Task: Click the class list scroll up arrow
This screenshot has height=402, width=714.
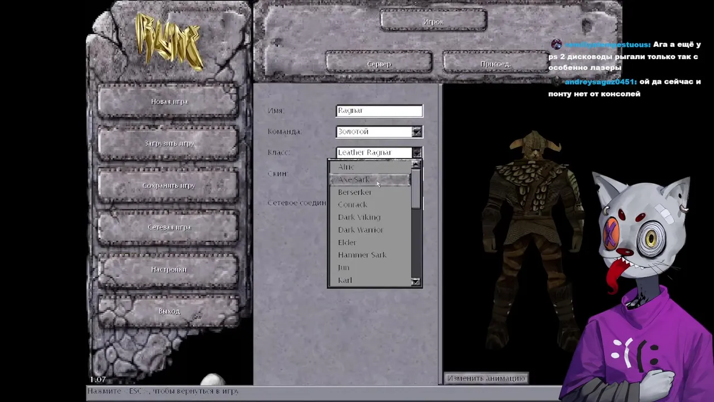Action: pyautogui.click(x=416, y=165)
